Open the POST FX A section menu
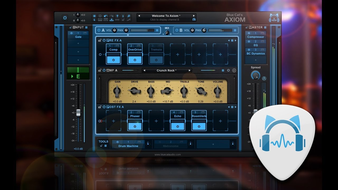This screenshot has width=338, height=190. (232, 107)
